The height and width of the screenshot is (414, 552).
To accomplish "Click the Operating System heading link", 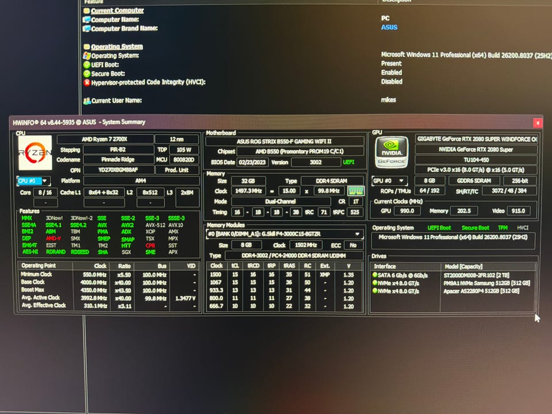I will [x=117, y=47].
